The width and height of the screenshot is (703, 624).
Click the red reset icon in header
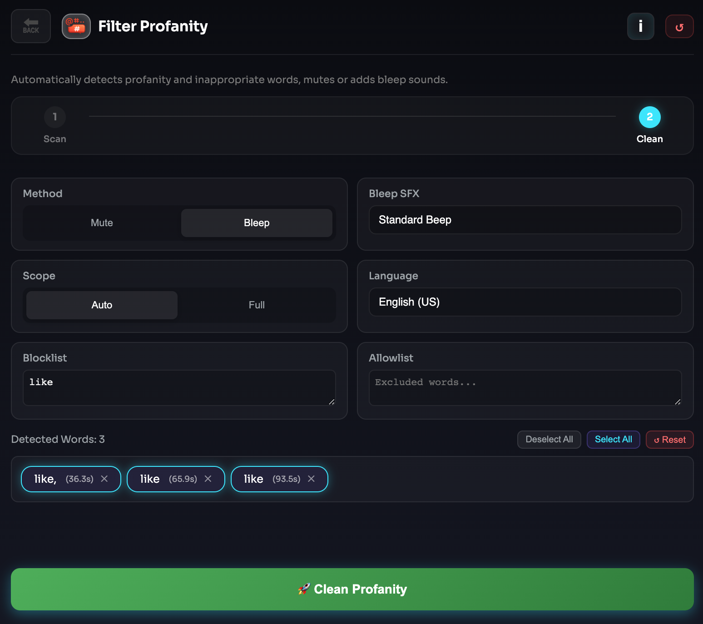[x=679, y=27]
